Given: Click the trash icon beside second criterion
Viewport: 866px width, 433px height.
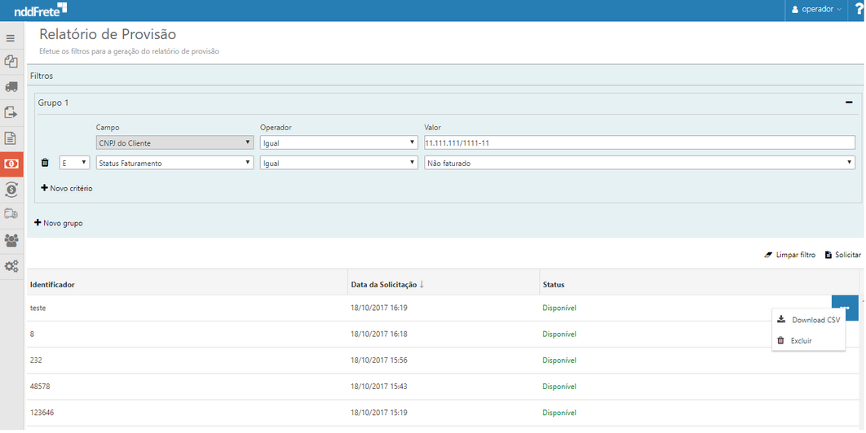Looking at the screenshot, I should [x=45, y=163].
